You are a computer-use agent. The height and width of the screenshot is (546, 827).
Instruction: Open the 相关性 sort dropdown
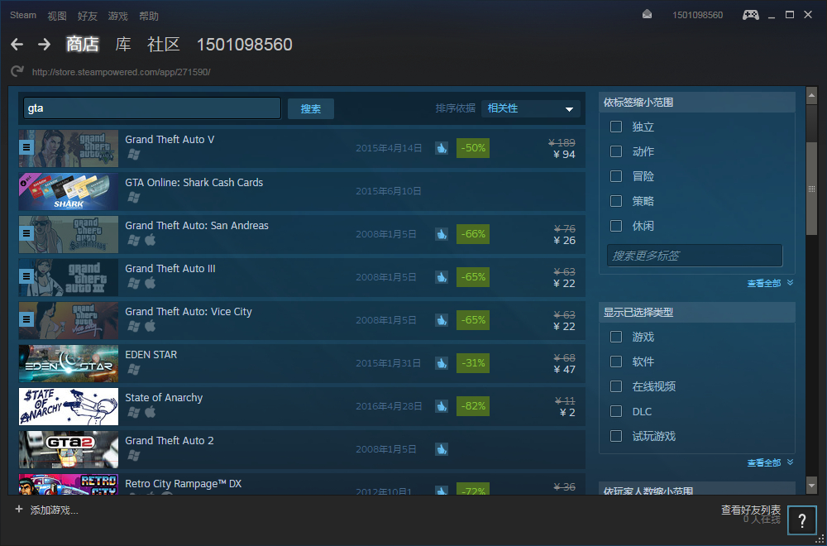531,108
